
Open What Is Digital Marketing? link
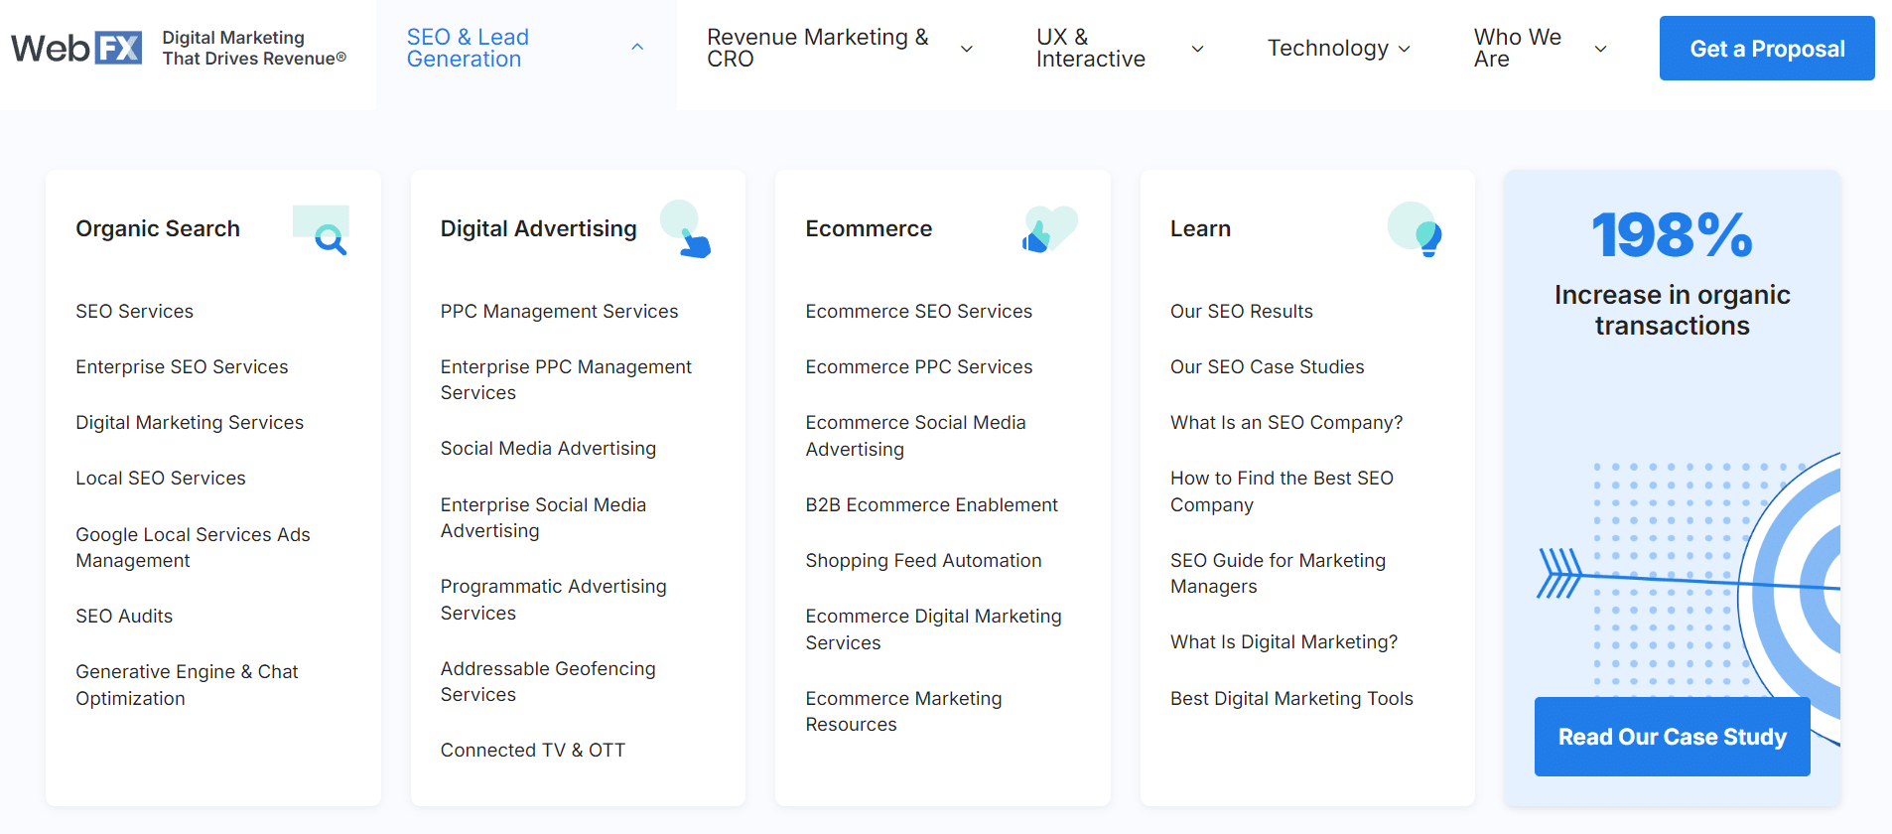pos(1284,641)
